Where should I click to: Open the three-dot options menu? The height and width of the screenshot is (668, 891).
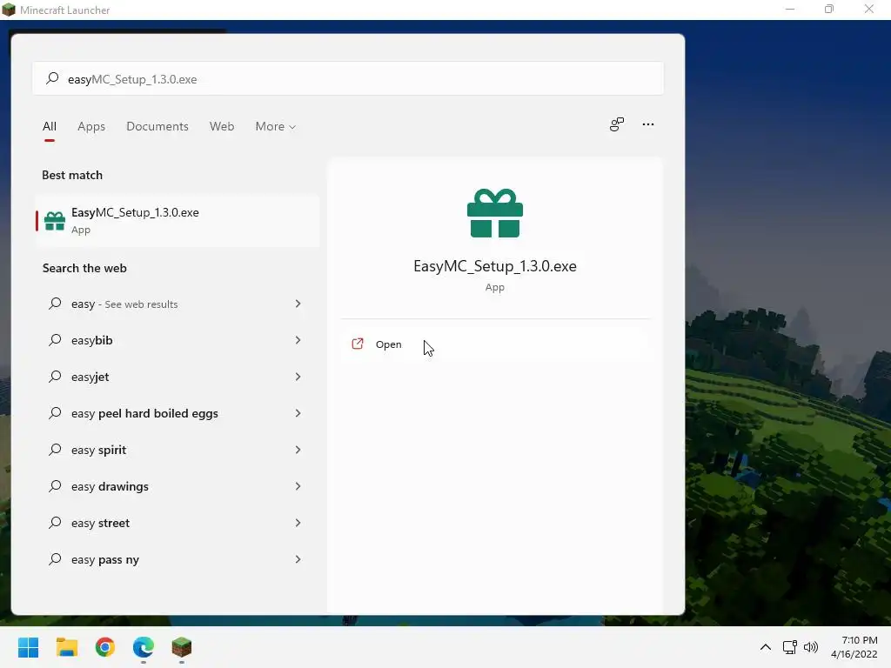647,124
